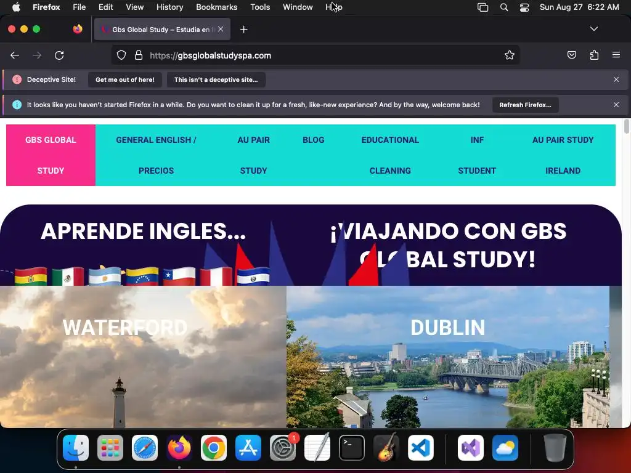Open the Bookmarks menu

coord(216,7)
